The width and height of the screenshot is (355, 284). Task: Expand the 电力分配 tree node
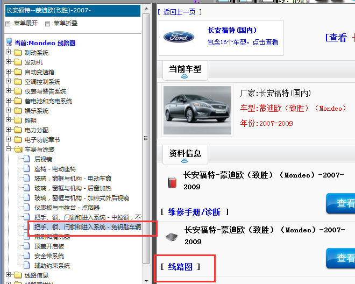[9, 130]
